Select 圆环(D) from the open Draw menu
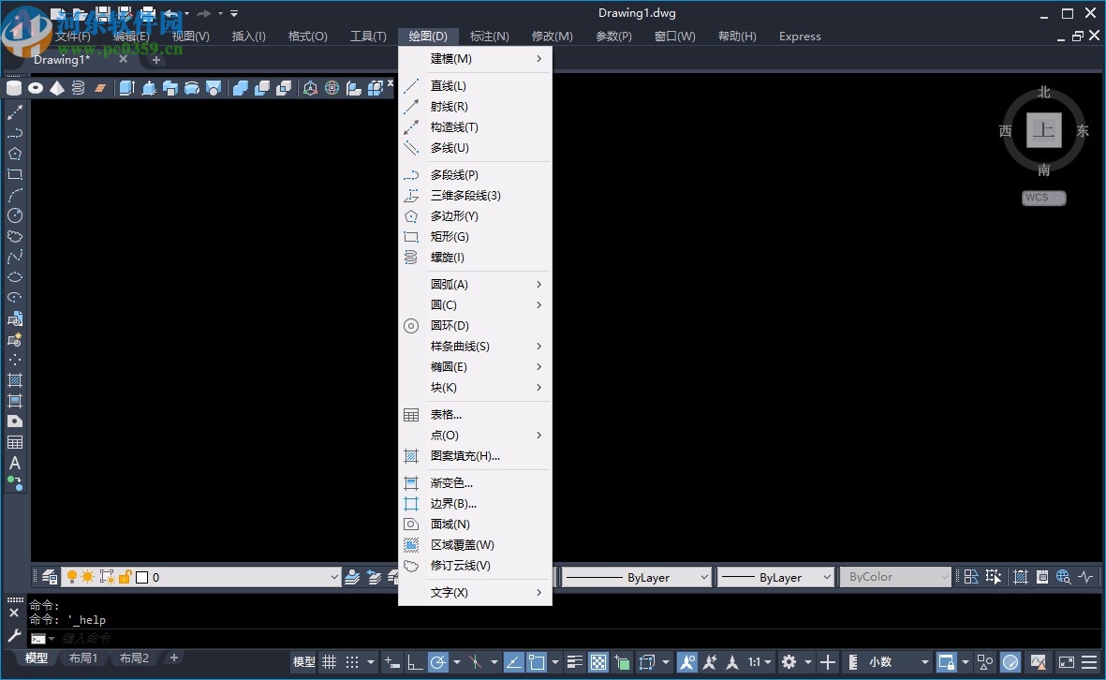 (x=448, y=325)
